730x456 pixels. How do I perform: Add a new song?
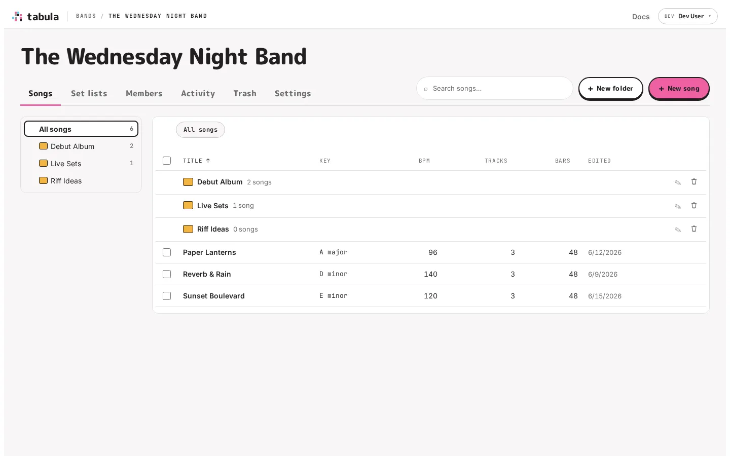679,89
